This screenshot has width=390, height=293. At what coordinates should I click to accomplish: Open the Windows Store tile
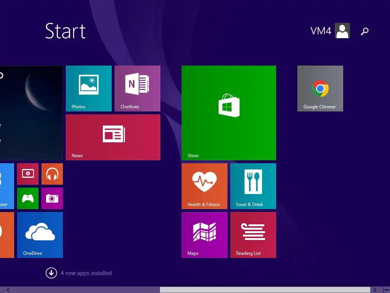229,113
